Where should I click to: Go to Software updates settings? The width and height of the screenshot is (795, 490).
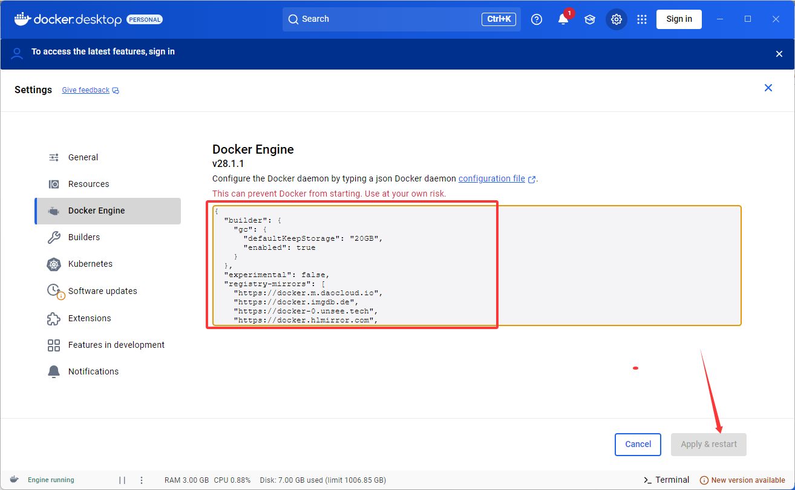102,291
